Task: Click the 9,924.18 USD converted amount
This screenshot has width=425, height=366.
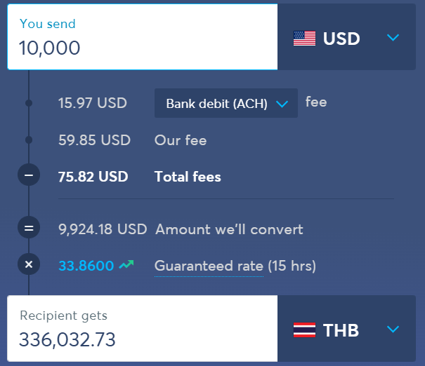Action: point(103,229)
